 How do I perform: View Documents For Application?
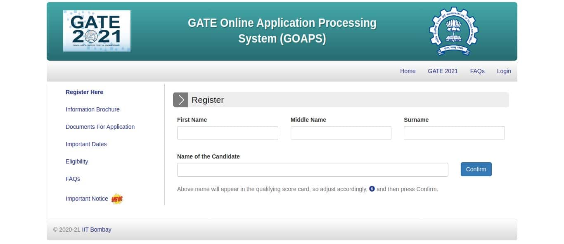tap(100, 127)
